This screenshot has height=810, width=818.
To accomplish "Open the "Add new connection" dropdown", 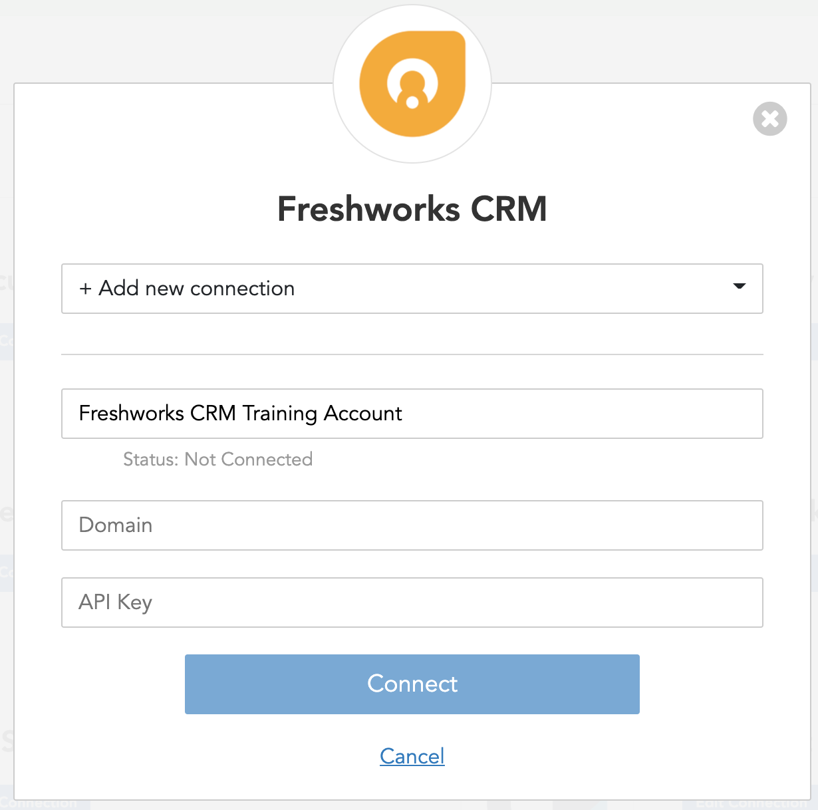I will pos(412,289).
